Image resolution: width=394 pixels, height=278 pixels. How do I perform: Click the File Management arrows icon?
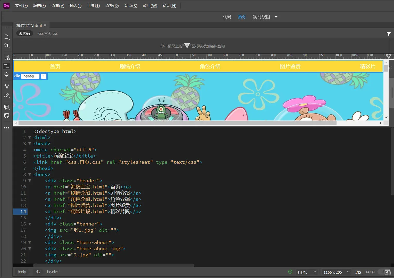pyautogui.click(x=7, y=46)
